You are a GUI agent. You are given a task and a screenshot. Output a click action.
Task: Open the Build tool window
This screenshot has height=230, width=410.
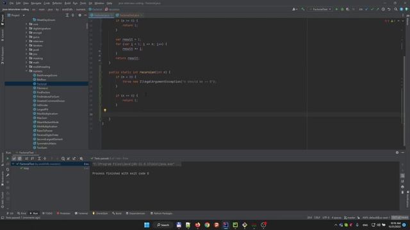click(117, 213)
